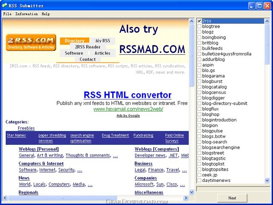The height and width of the screenshot is (205, 273).
Task: Open the Articles tab
Action: pyautogui.click(x=102, y=53)
